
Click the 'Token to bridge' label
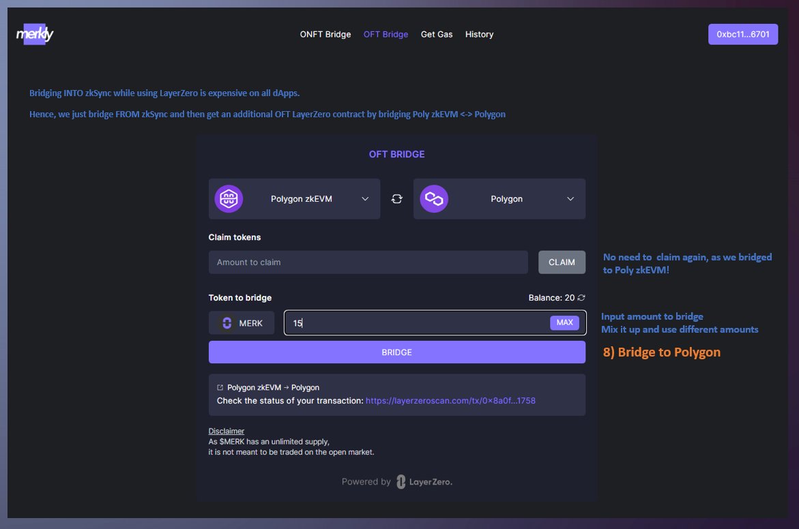click(x=240, y=298)
